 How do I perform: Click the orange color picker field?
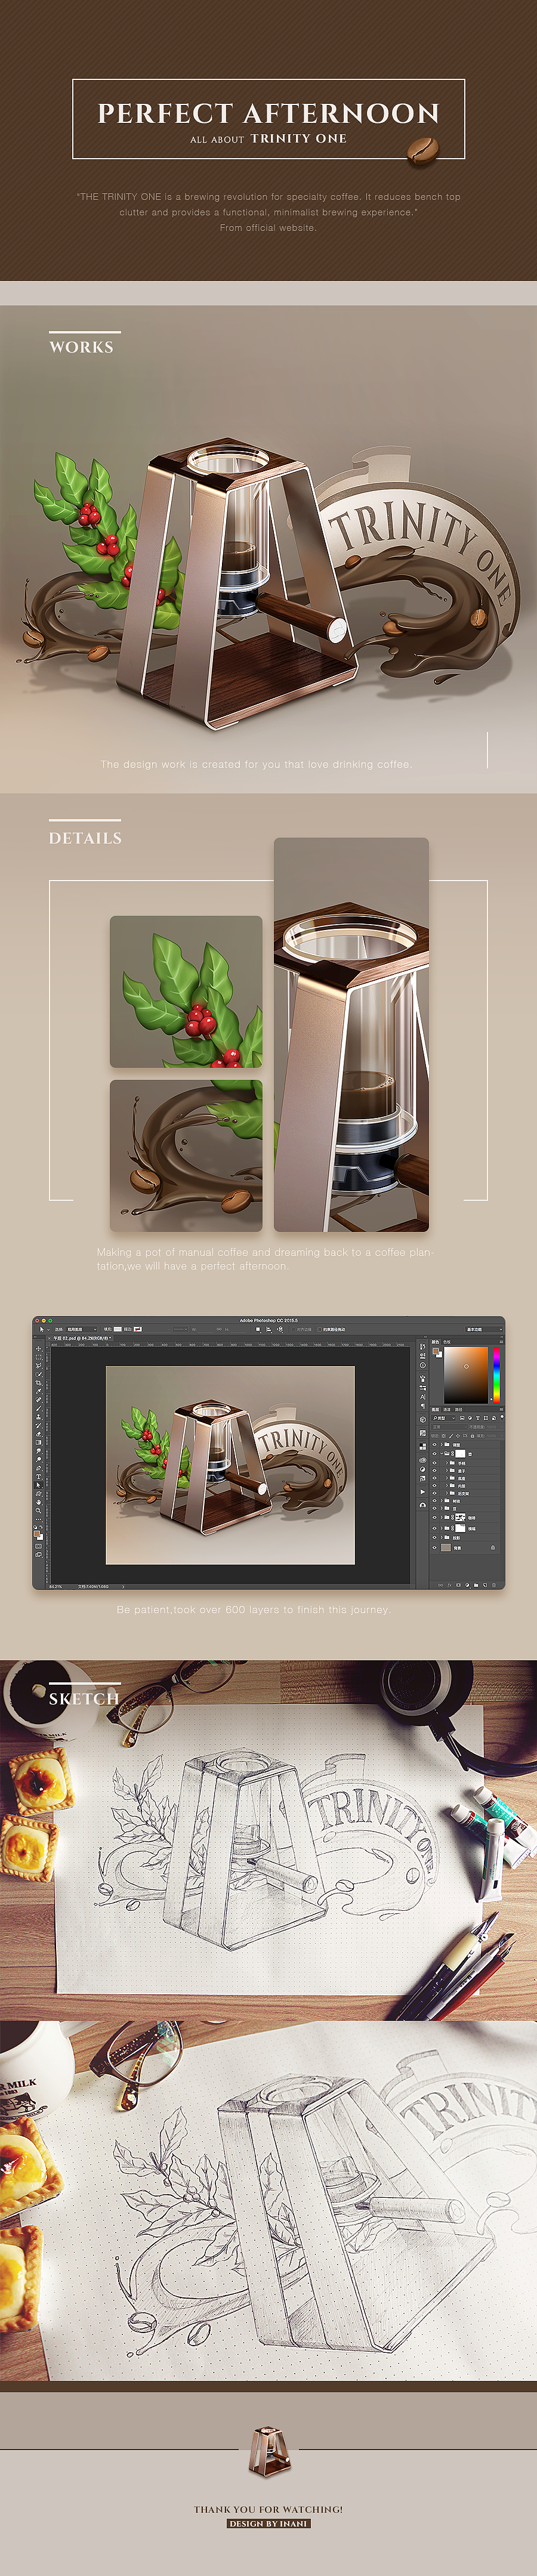coord(466,1375)
